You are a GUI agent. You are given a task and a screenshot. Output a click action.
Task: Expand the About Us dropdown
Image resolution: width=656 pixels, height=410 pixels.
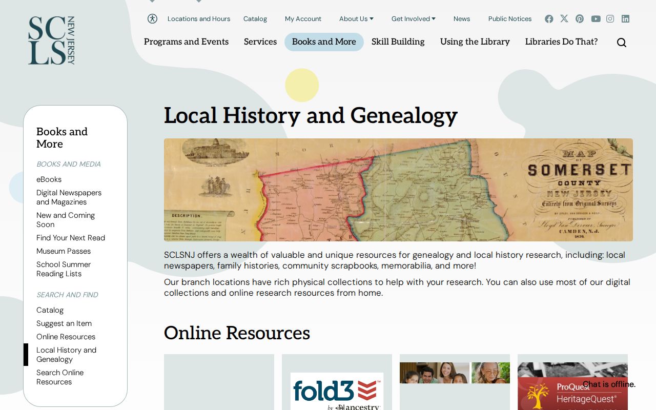(356, 19)
